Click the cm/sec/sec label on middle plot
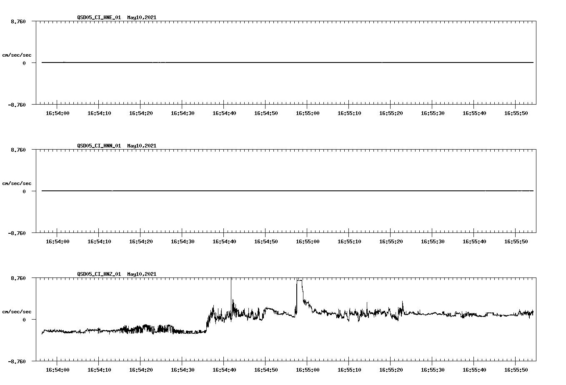The height and width of the screenshot is (385, 566). pos(17,183)
